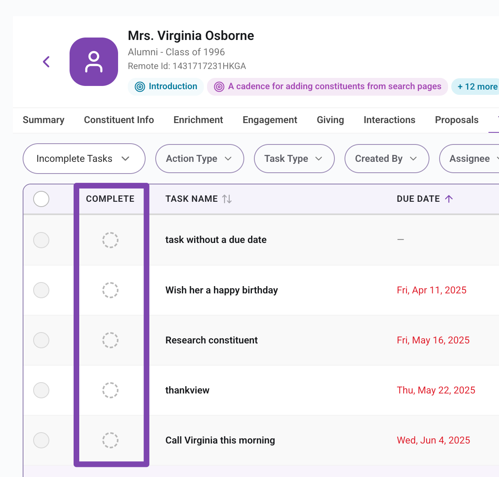Open the Interactions tab
499x477 pixels.
pyautogui.click(x=389, y=120)
